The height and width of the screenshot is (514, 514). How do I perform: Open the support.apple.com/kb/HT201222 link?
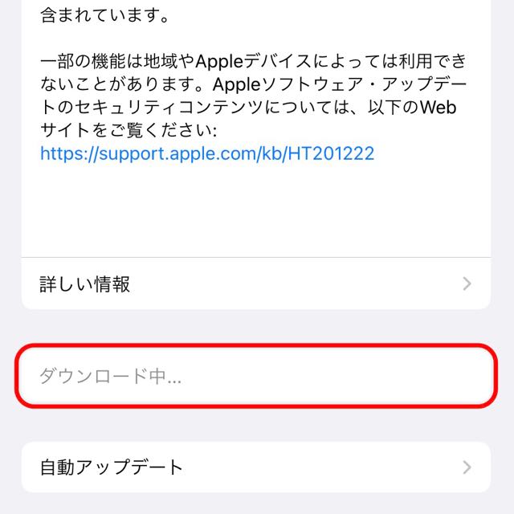207,153
